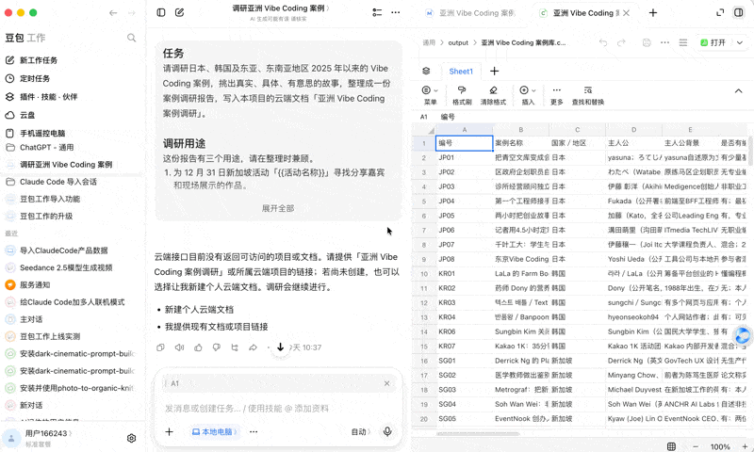The width and height of the screenshot is (754, 452).
Task: Open 查找和替换 find and replace
Action: point(587,95)
